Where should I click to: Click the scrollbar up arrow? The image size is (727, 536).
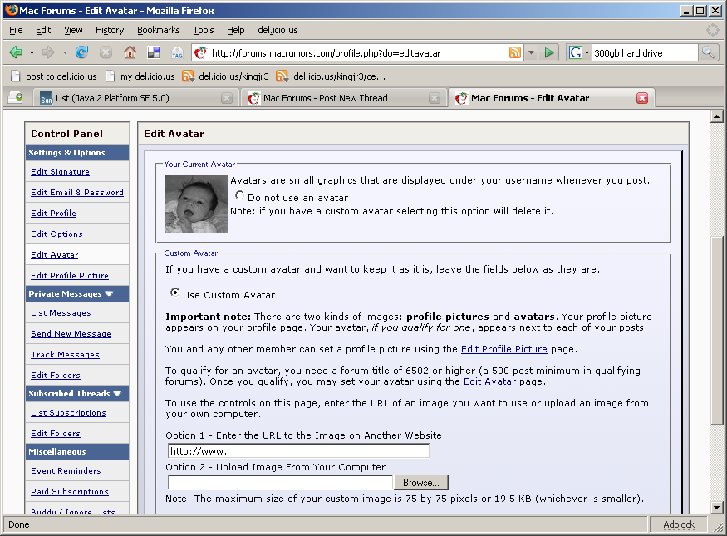click(x=717, y=116)
